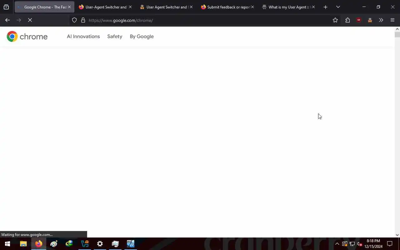
Task: Click the page scroll down arrow
Action: point(397,235)
